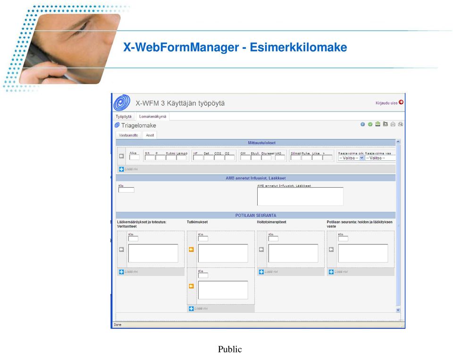Viewport: 453px width, 353px height.
Task: Switch to the Työpöytä tab
Action: click(x=124, y=116)
